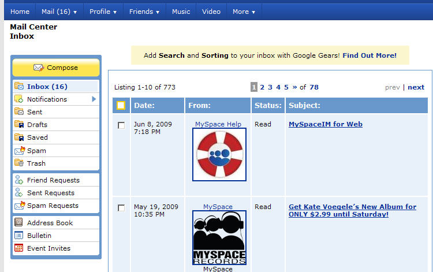Check the Kate Voegele message checkbox

121,208
